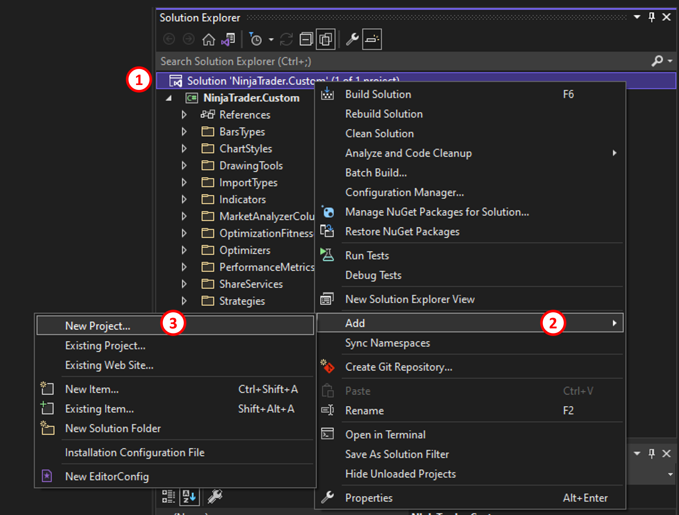Click the New EditorConfig icon
The height and width of the screenshot is (515, 679).
coord(47,476)
